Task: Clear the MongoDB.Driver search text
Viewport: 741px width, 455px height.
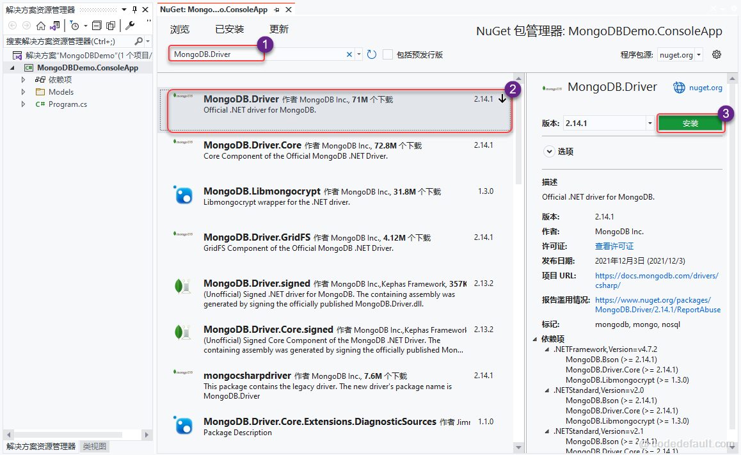Action: coord(350,54)
